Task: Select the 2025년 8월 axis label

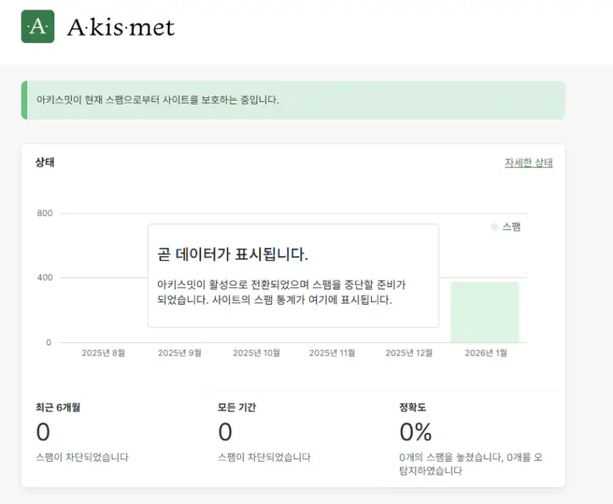Action: [x=103, y=353]
